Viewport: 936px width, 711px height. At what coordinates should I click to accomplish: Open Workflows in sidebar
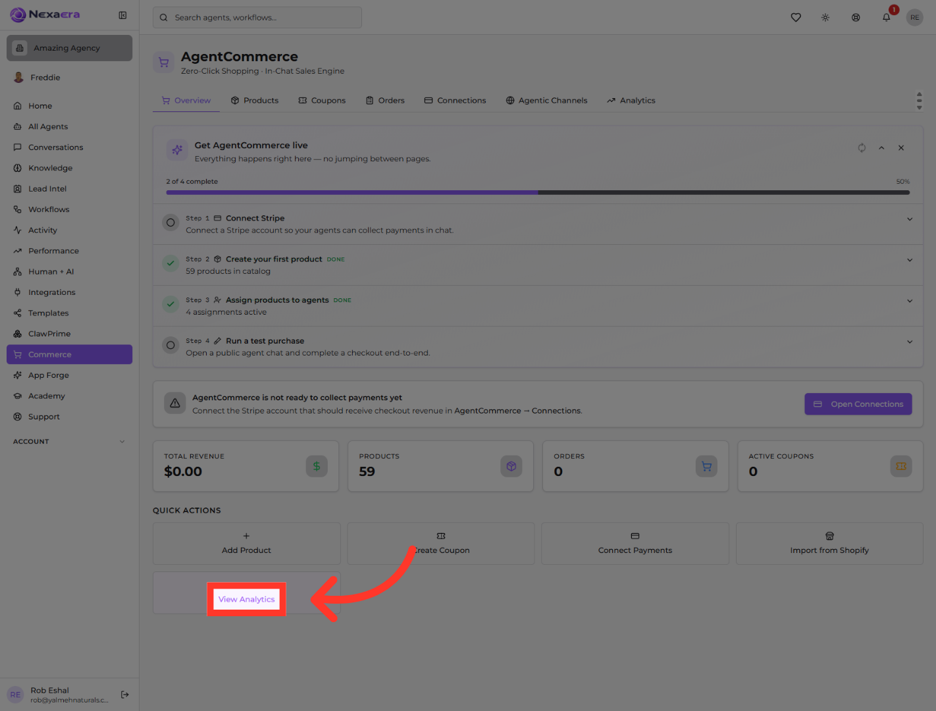(x=69, y=209)
